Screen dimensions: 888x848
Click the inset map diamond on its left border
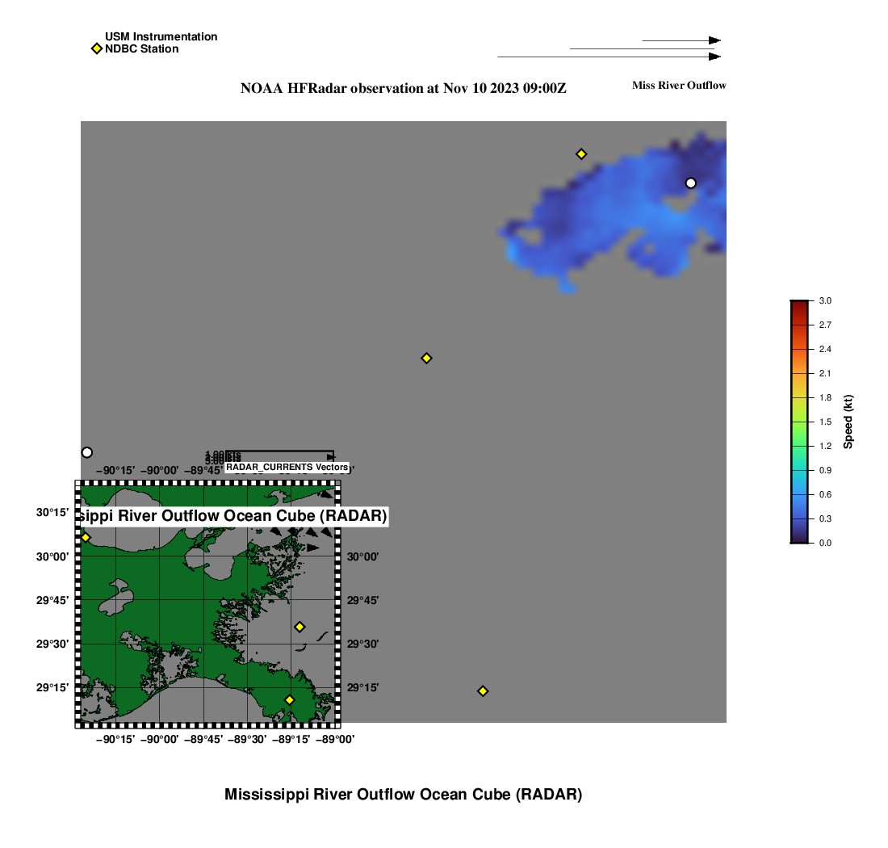[x=86, y=537]
